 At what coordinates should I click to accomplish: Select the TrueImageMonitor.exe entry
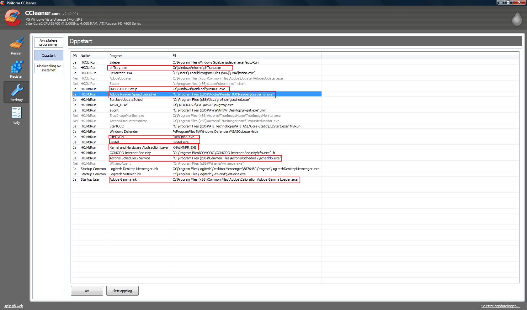click(196, 116)
